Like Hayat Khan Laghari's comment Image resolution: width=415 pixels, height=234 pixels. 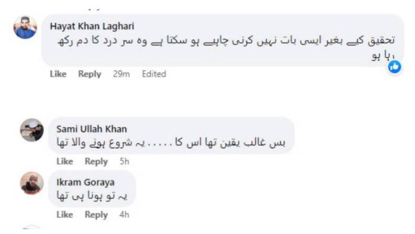tap(58, 74)
